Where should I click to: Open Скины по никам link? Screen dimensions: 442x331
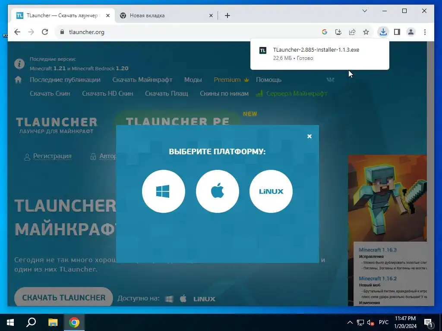[224, 94]
